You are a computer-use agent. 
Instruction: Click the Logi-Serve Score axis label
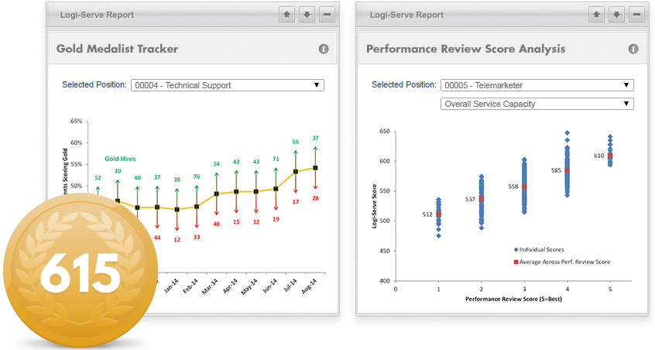pos(374,206)
